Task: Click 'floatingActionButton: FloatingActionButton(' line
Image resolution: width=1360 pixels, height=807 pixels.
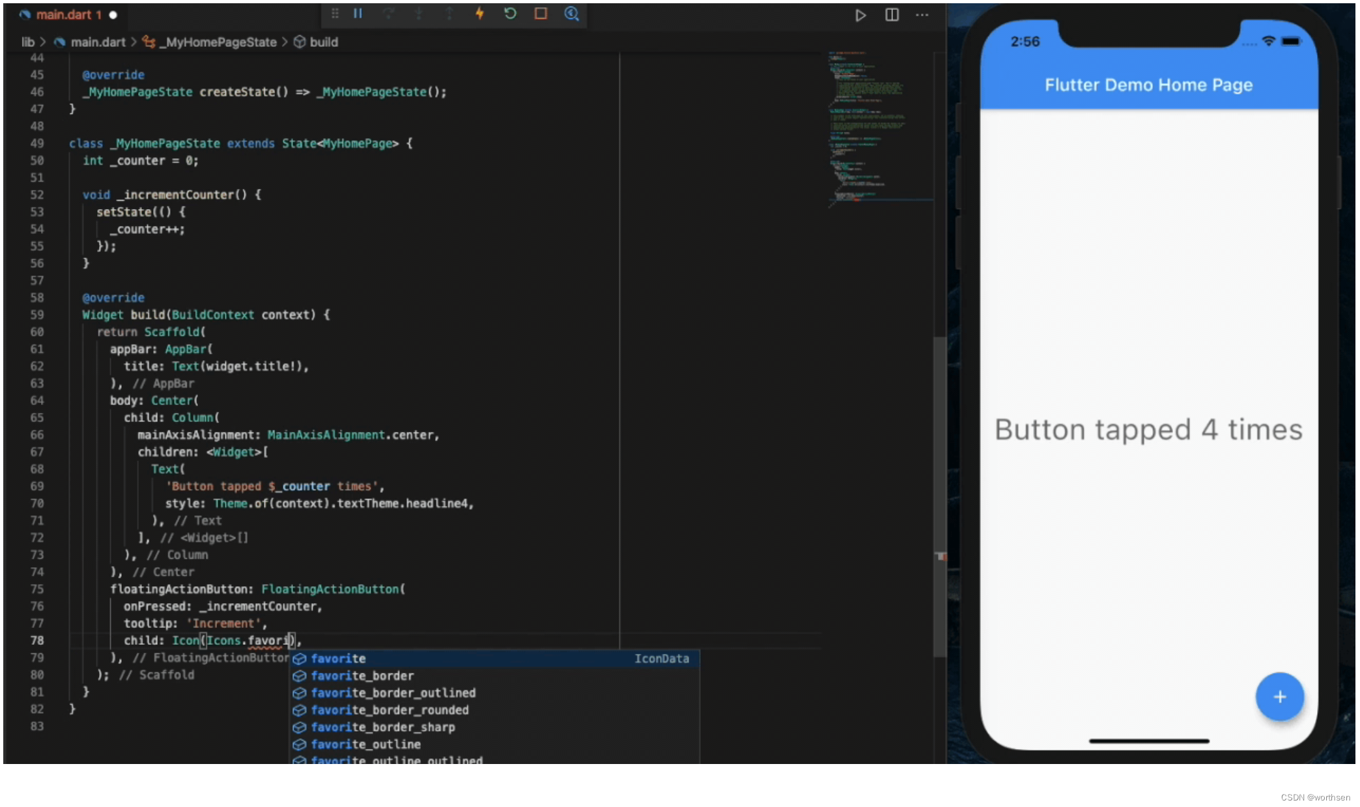Action: (x=258, y=589)
